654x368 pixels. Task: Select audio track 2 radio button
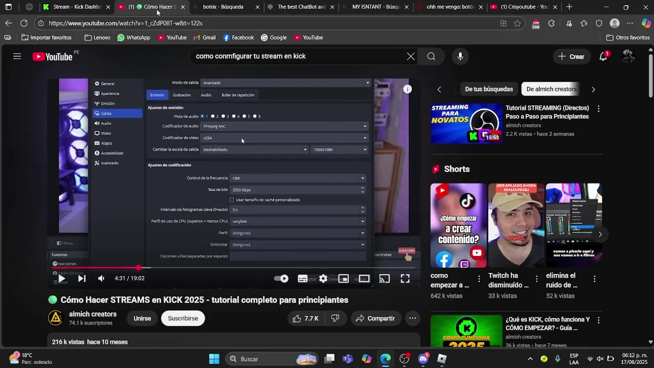pos(213,117)
